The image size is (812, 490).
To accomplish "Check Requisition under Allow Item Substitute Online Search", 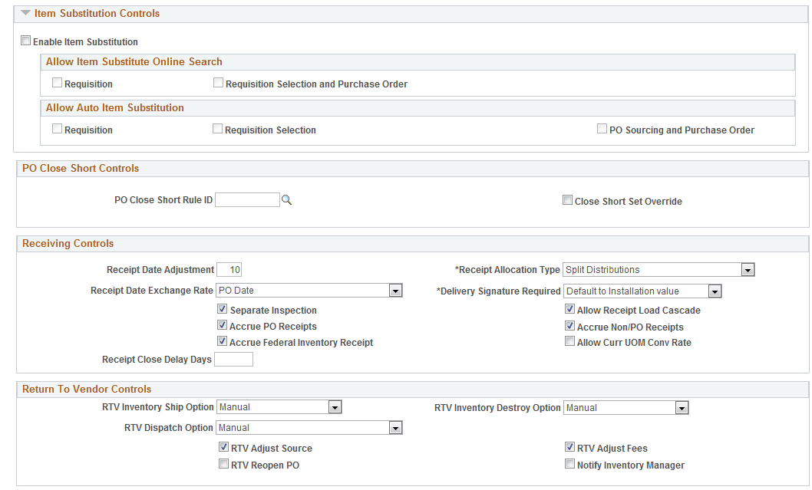I will [x=57, y=81].
